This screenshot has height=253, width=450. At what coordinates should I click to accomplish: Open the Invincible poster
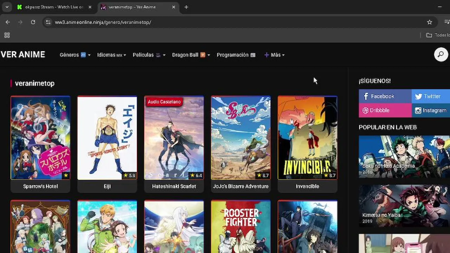coord(308,138)
